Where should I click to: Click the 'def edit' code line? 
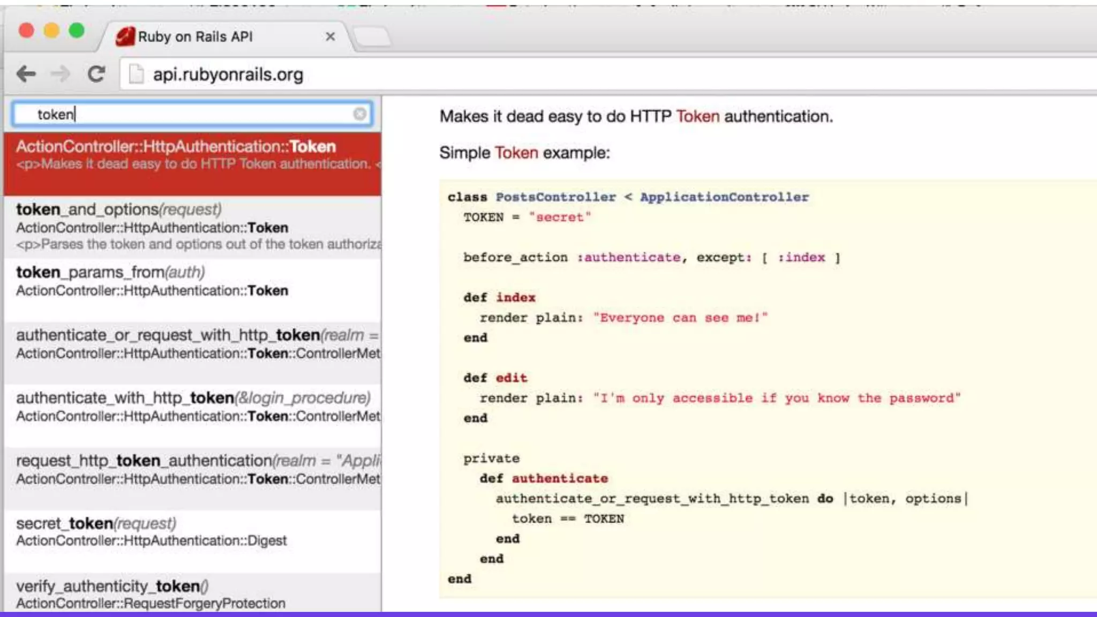495,378
